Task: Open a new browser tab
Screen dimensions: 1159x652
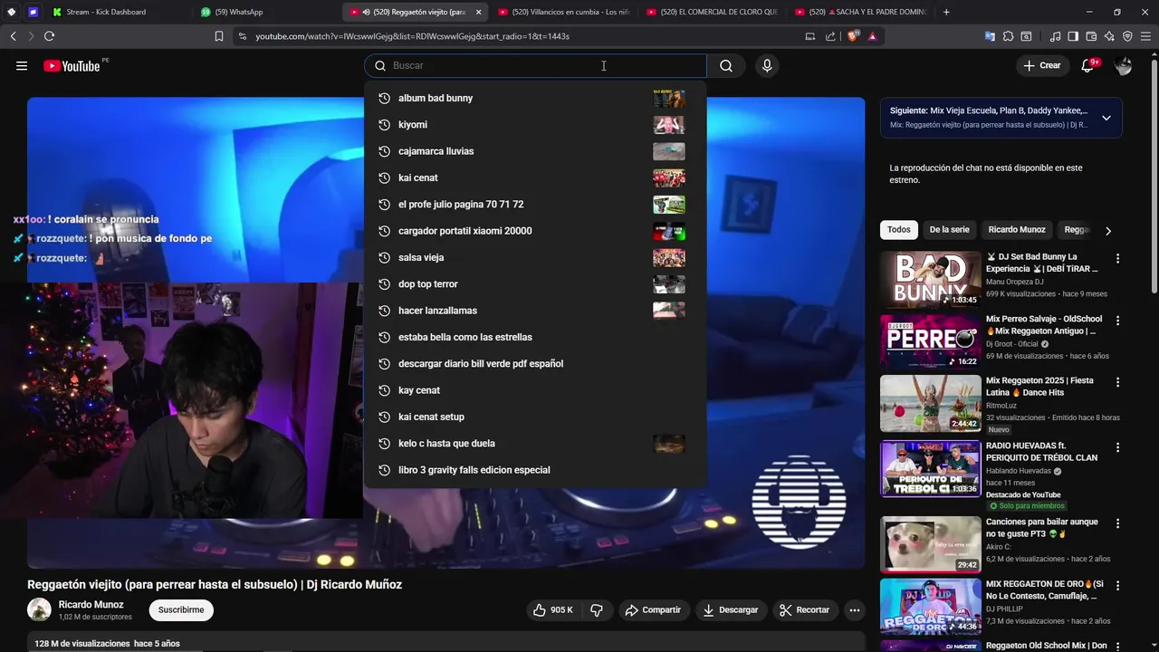Action: pos(946,12)
